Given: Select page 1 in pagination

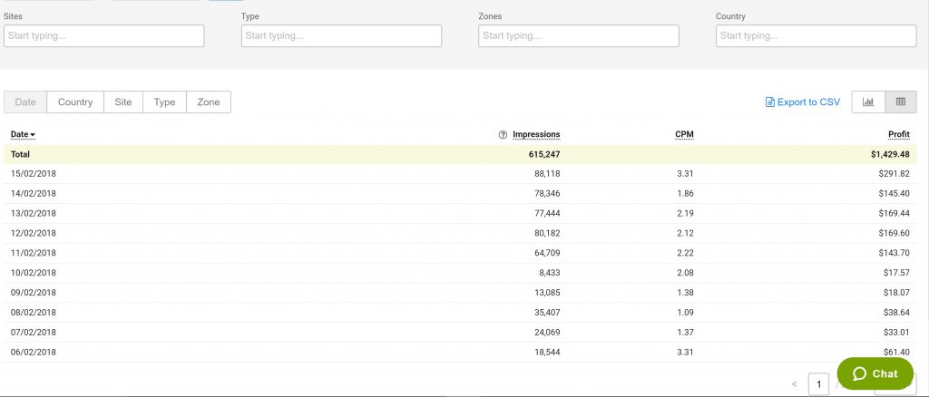Looking at the screenshot, I should click(x=818, y=385).
